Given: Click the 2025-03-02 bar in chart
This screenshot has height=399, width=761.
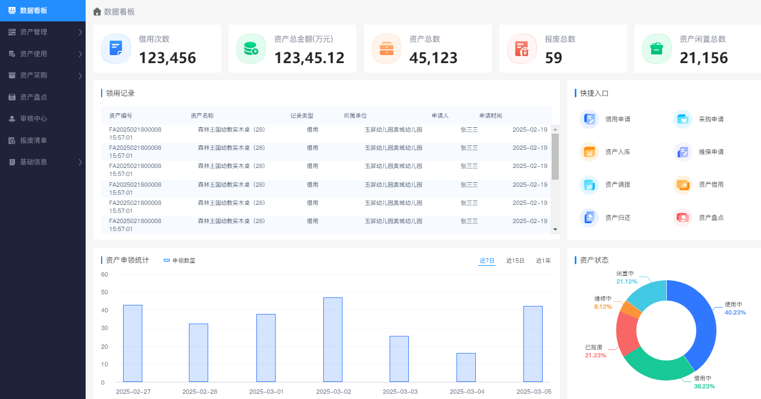Looking at the screenshot, I should pyautogui.click(x=333, y=340).
